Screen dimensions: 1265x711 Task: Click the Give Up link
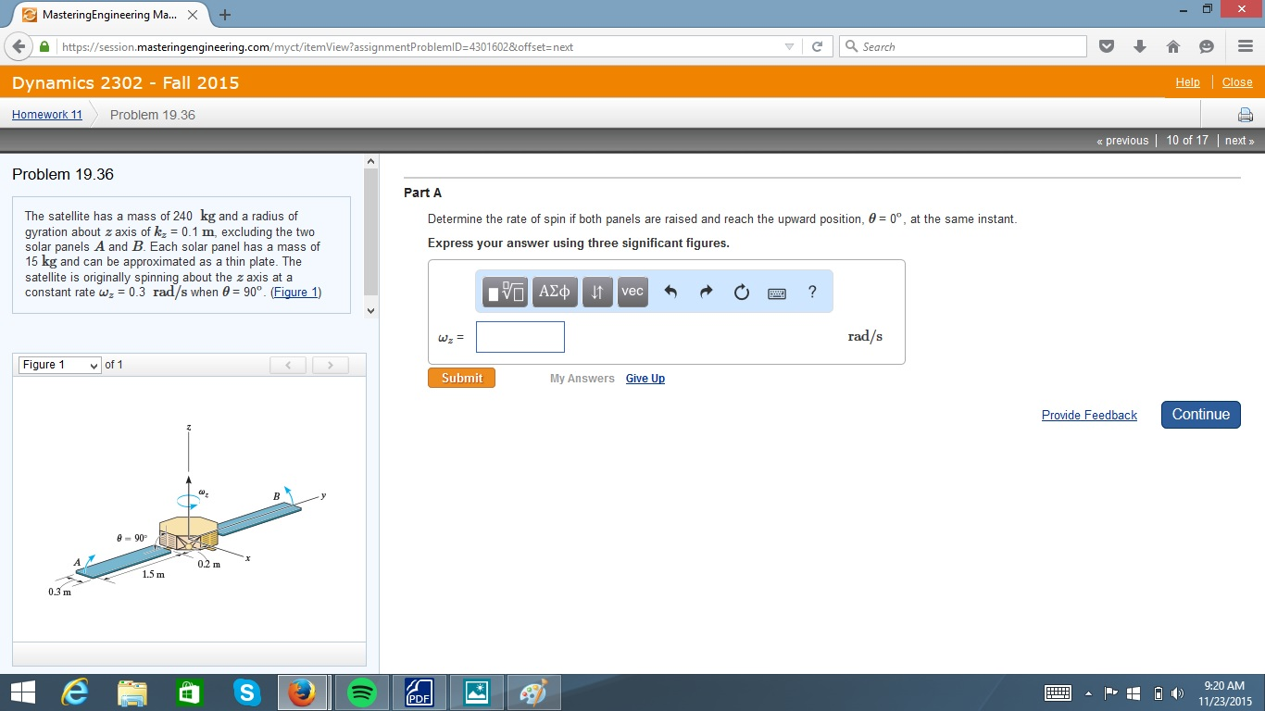[x=645, y=378]
